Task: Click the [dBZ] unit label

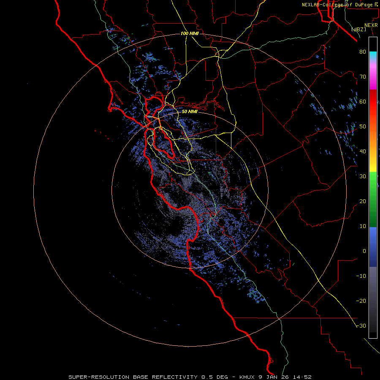Action: 358,29
